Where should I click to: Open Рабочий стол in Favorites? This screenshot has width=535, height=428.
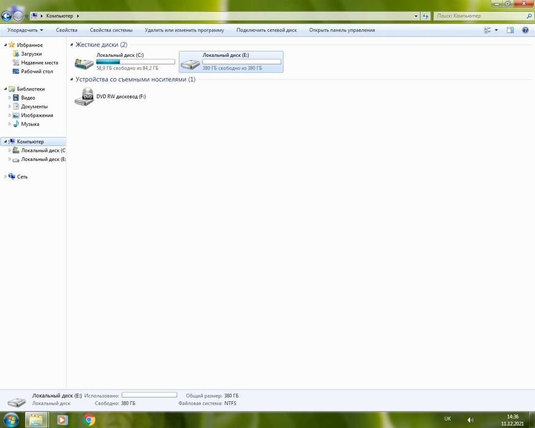coord(37,72)
